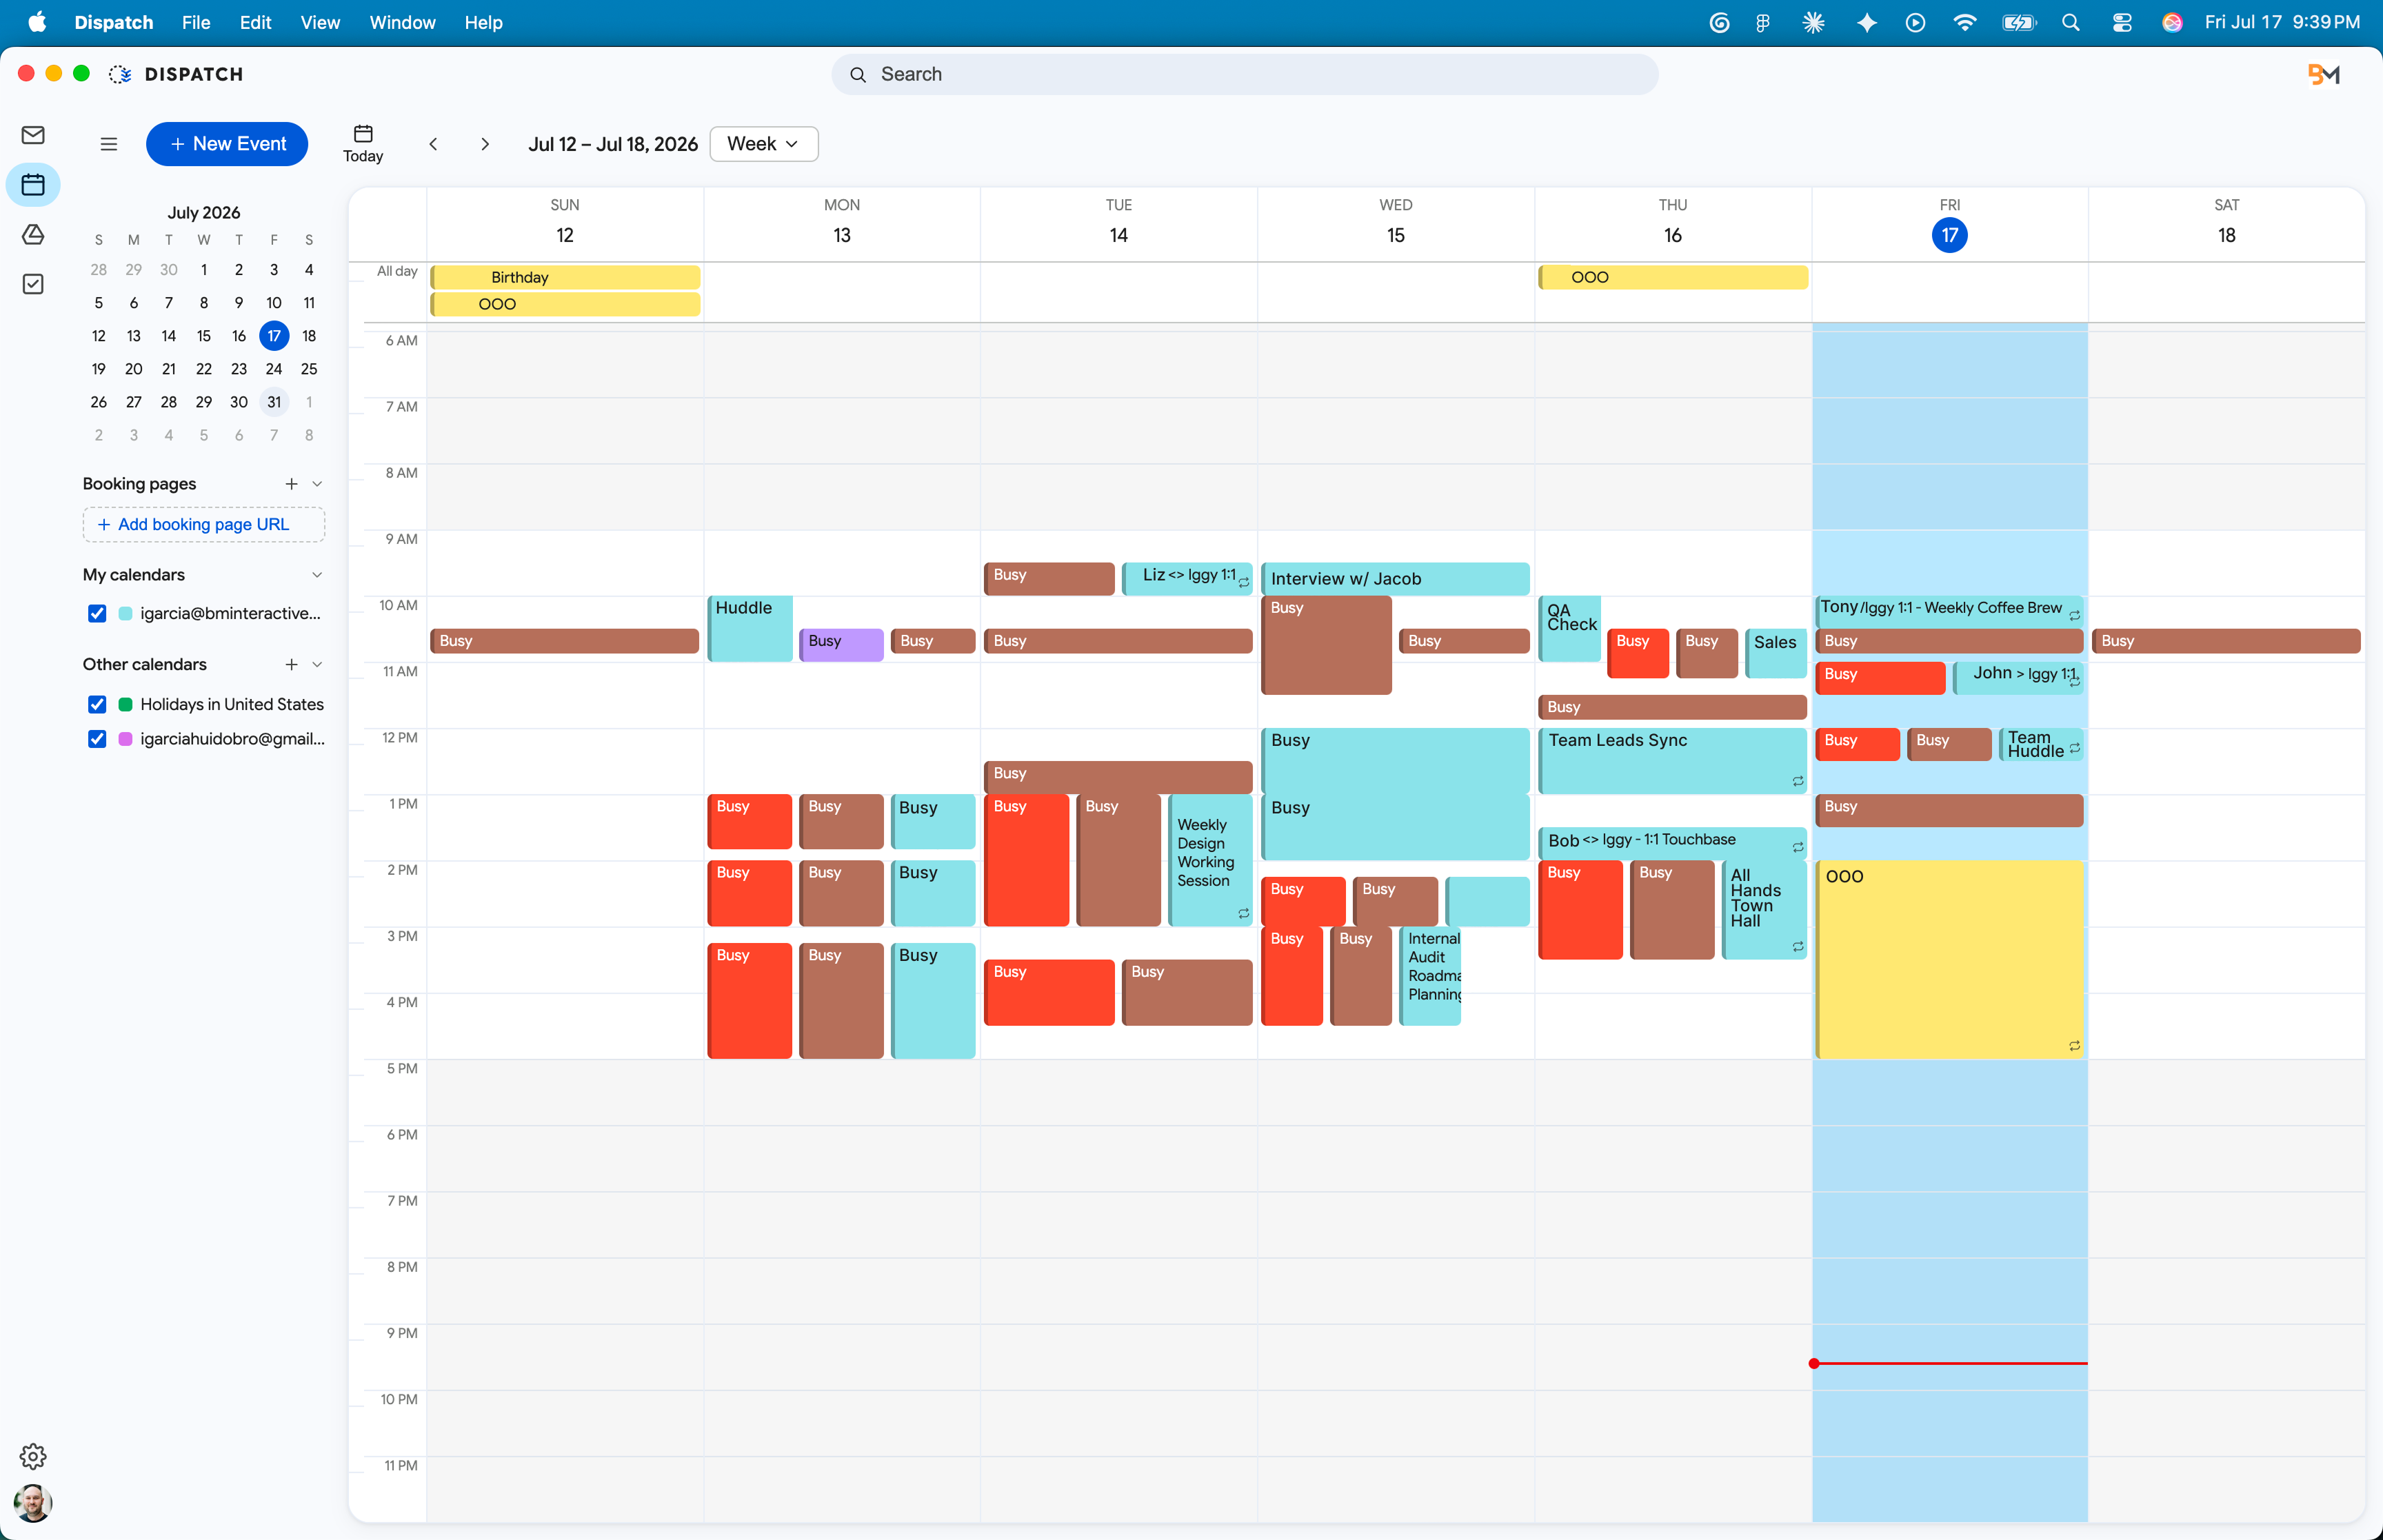Collapse the My calendars section chevron
Image resolution: width=2383 pixels, height=1540 pixels.
pyautogui.click(x=317, y=575)
